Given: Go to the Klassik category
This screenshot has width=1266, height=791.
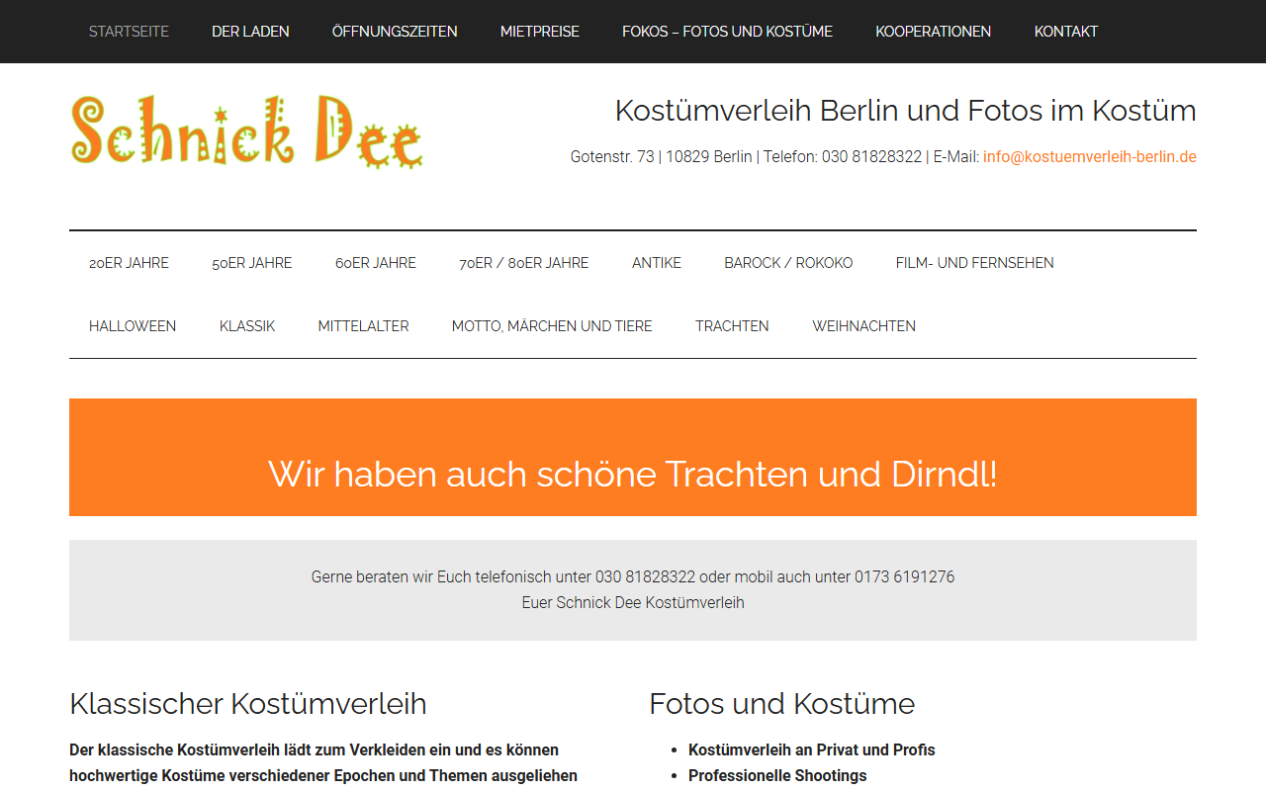Looking at the screenshot, I should pyautogui.click(x=247, y=326).
